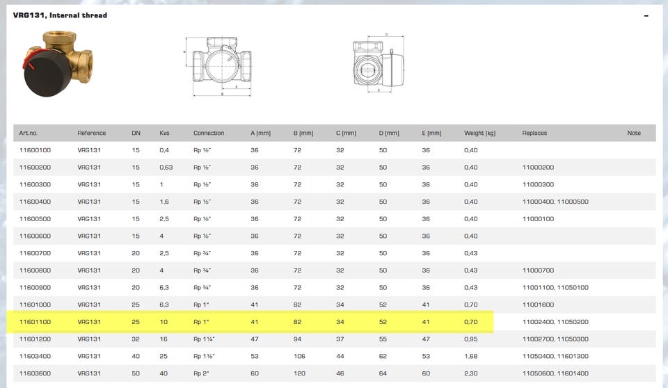668x388 pixels.
Task: Select article number 11600800
Action: 35,270
